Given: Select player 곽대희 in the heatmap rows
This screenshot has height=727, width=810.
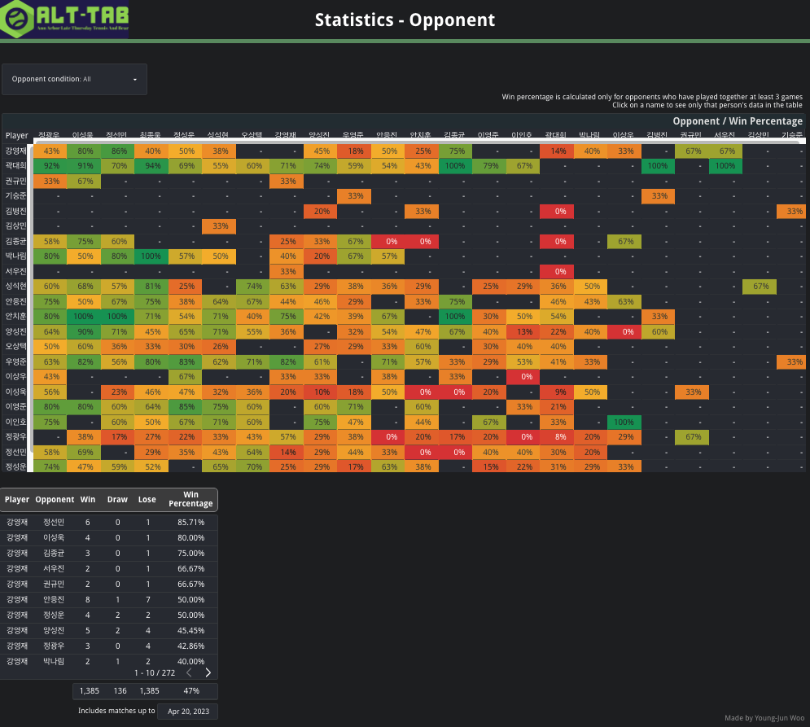Looking at the screenshot, I should coord(15,165).
